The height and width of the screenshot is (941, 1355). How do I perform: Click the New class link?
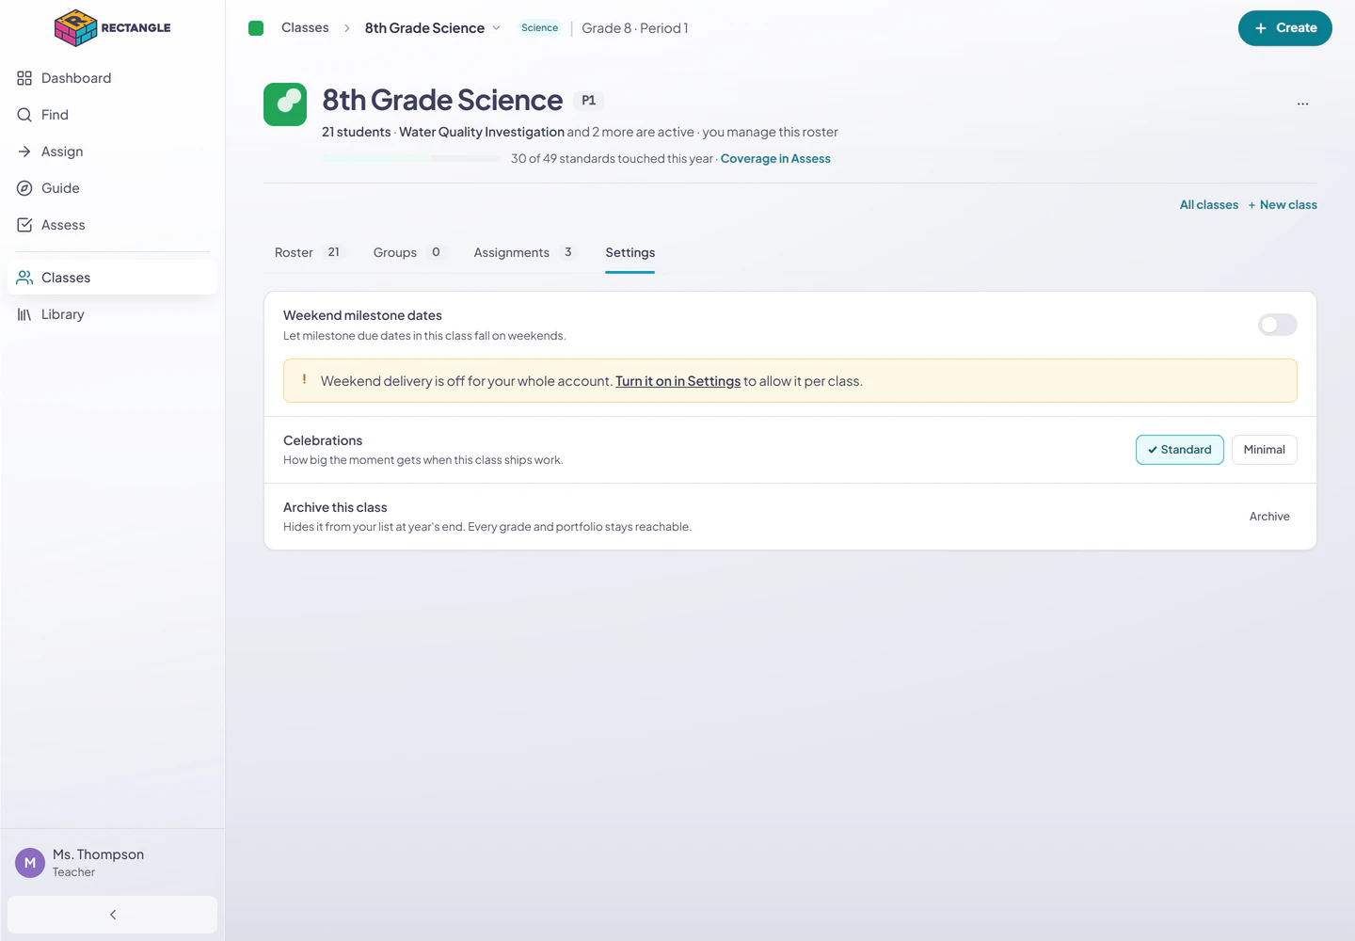pyautogui.click(x=1283, y=205)
